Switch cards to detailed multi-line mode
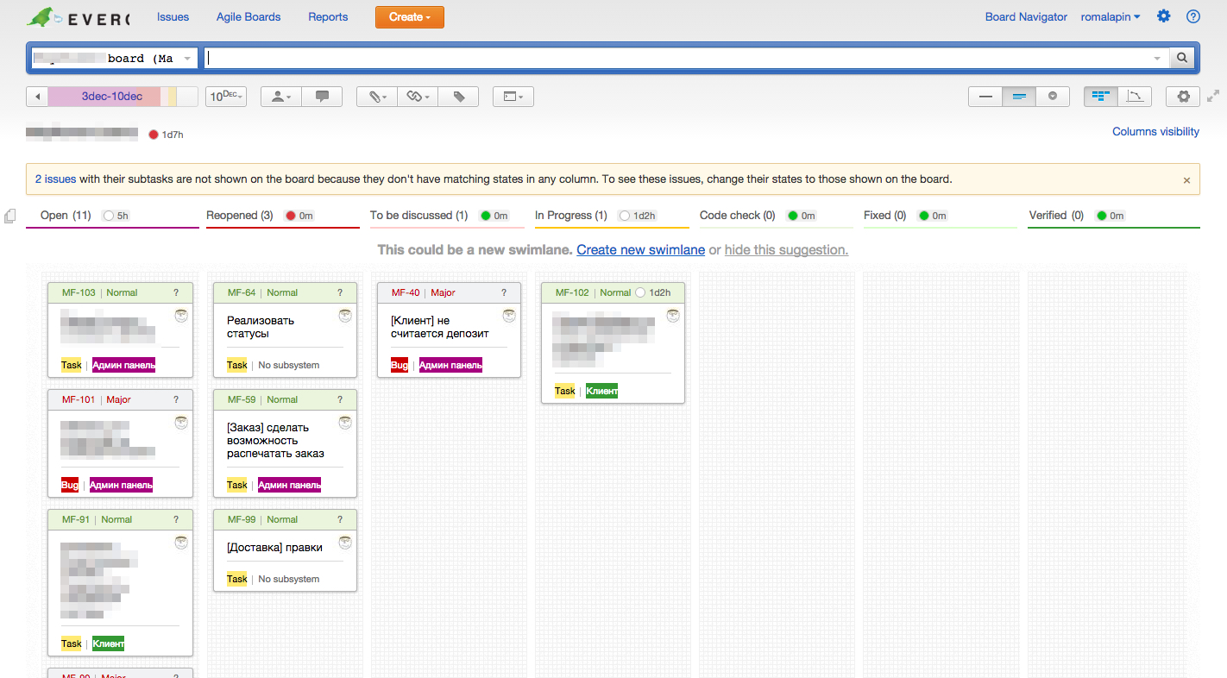 (x=1019, y=97)
